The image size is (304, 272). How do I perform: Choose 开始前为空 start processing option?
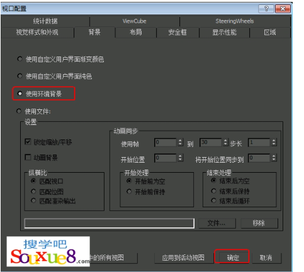point(129,181)
